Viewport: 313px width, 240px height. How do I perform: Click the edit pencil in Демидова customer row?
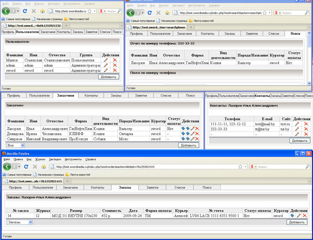pos(192,134)
